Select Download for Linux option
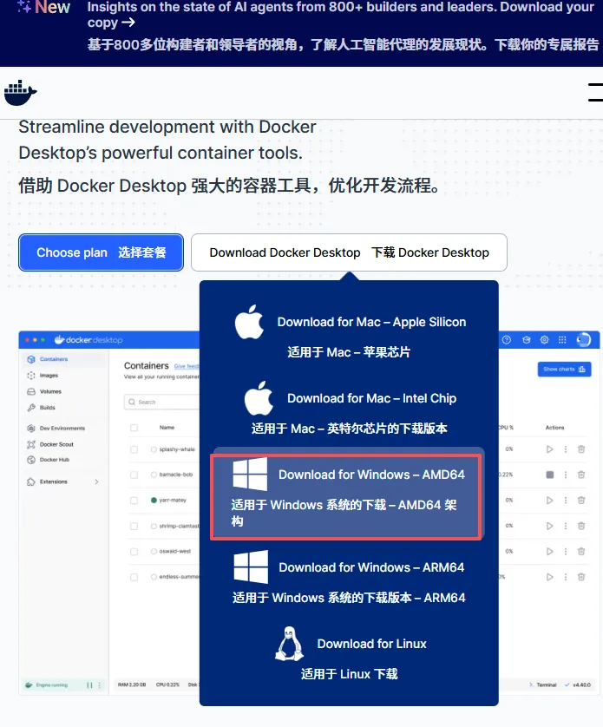The image size is (603, 727). tap(349, 654)
